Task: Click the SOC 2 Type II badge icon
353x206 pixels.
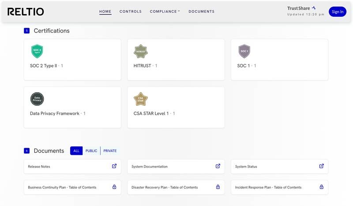Action: click(37, 51)
